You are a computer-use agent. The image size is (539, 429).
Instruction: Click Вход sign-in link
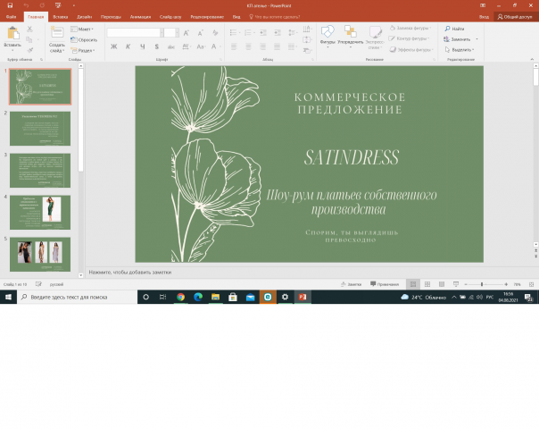pos(484,16)
